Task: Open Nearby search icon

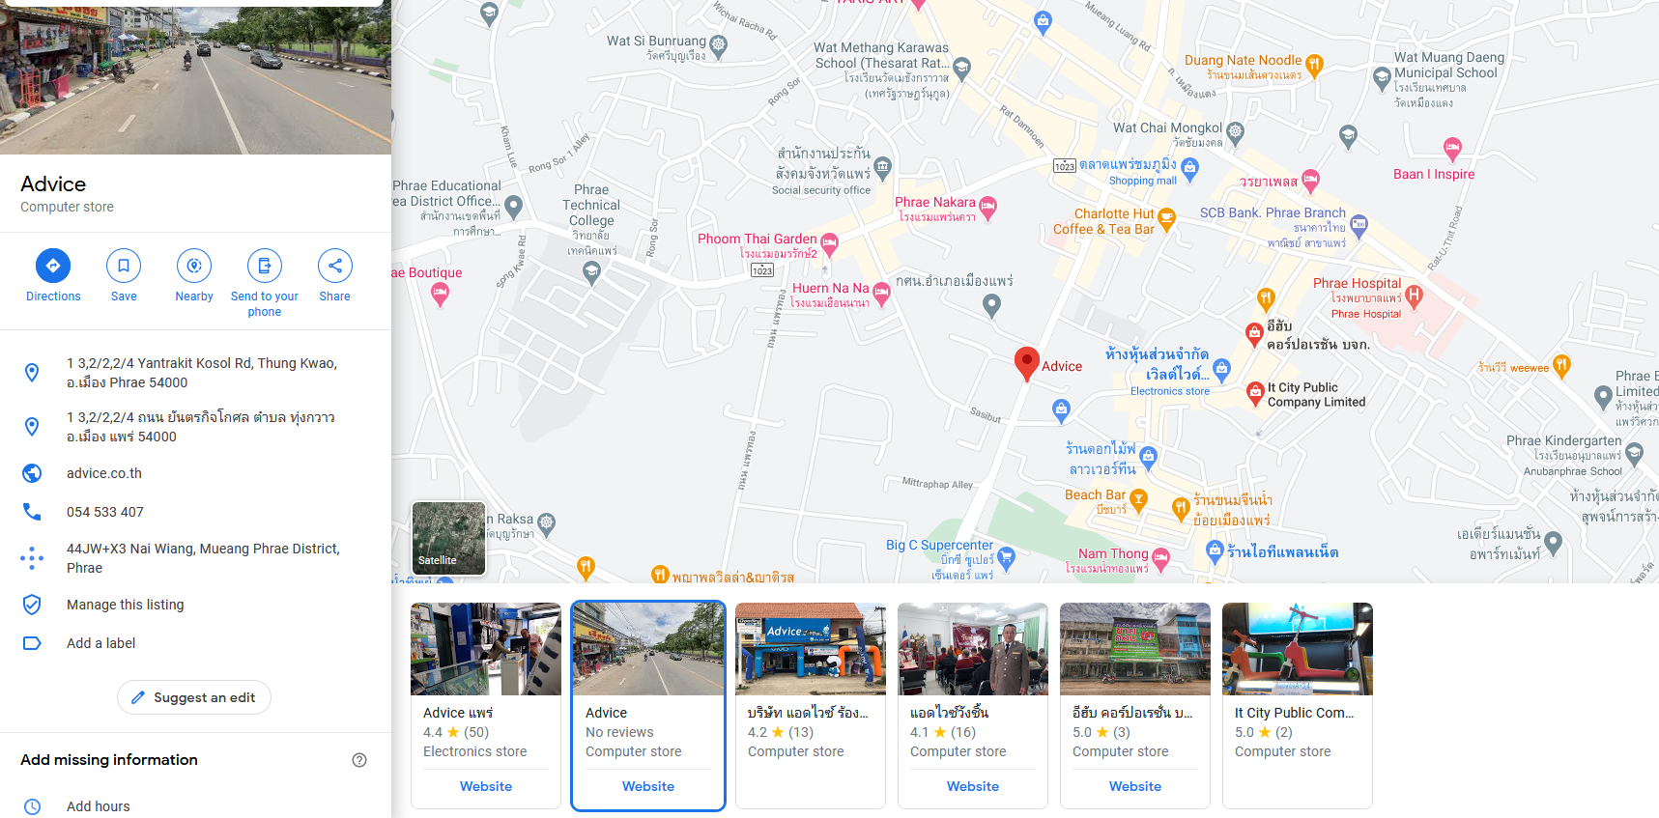Action: 194,266
